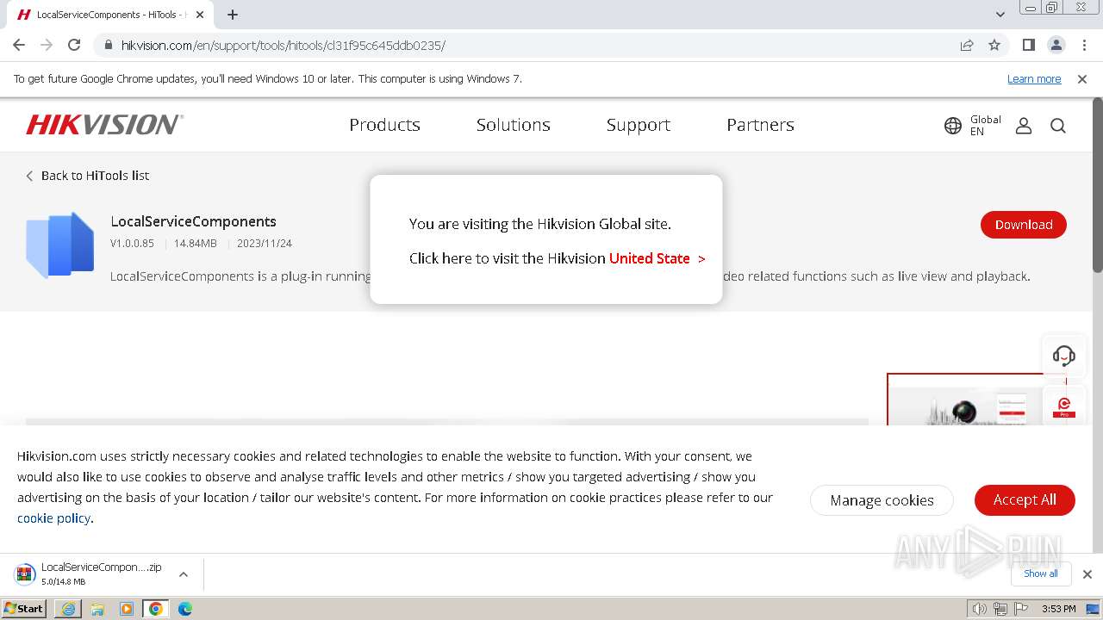This screenshot has height=620, width=1103.
Task: Go back to HiTools list
Action: tap(87, 176)
